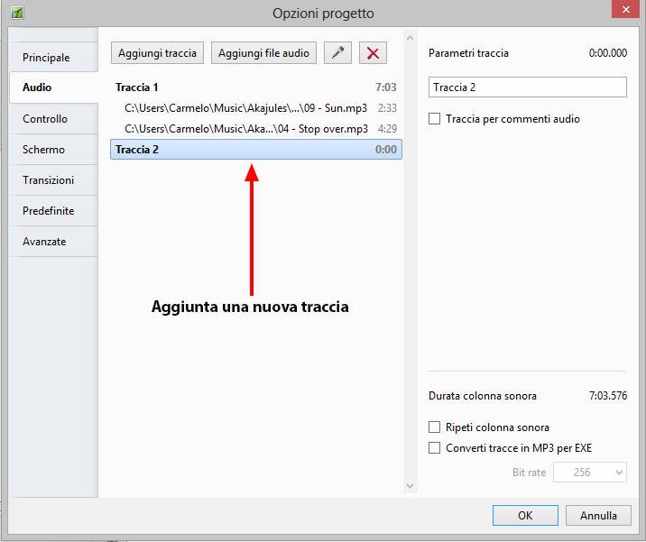Click the track name field containing Traccia 2
Image resolution: width=646 pixels, height=542 pixels.
click(527, 87)
